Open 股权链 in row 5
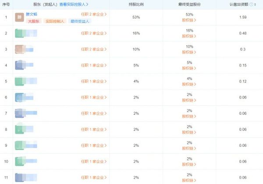This screenshot has height=184, width=263. tap(189, 84)
